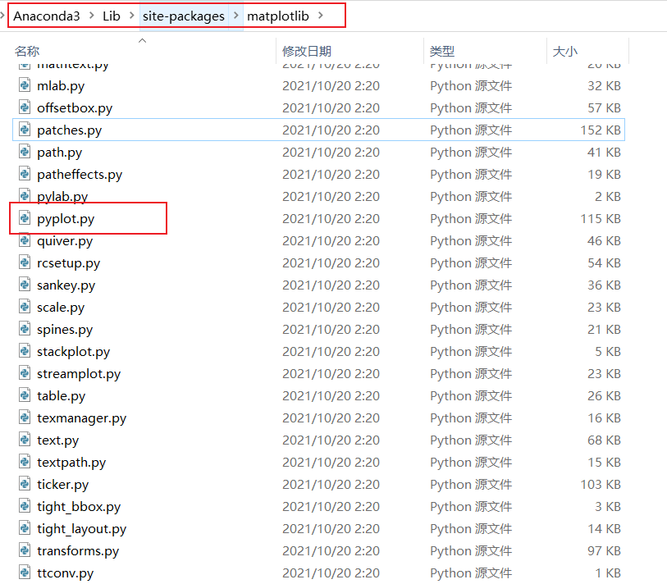Image resolution: width=667 pixels, height=584 pixels.
Task: Select the file name tight_layout.py
Action: point(82,529)
